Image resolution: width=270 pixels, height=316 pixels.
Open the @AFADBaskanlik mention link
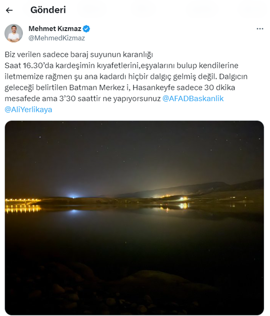pos(193,99)
